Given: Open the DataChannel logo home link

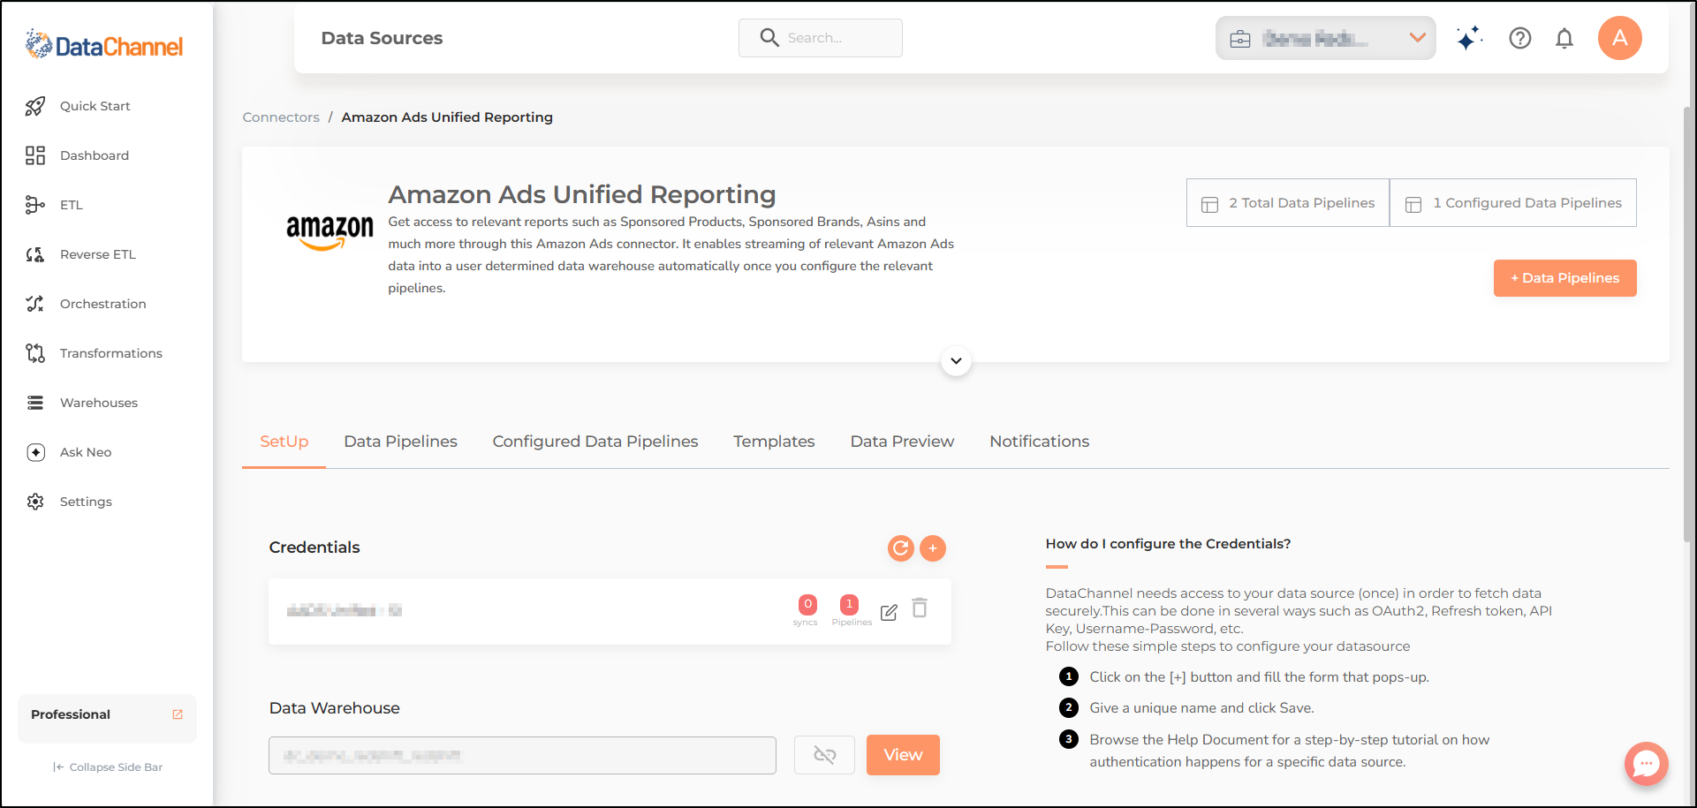Looking at the screenshot, I should tap(104, 45).
